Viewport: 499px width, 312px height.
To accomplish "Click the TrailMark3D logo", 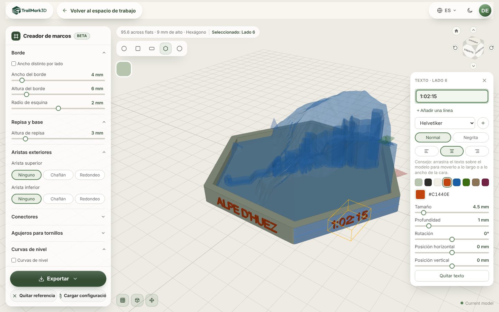I will point(29,10).
